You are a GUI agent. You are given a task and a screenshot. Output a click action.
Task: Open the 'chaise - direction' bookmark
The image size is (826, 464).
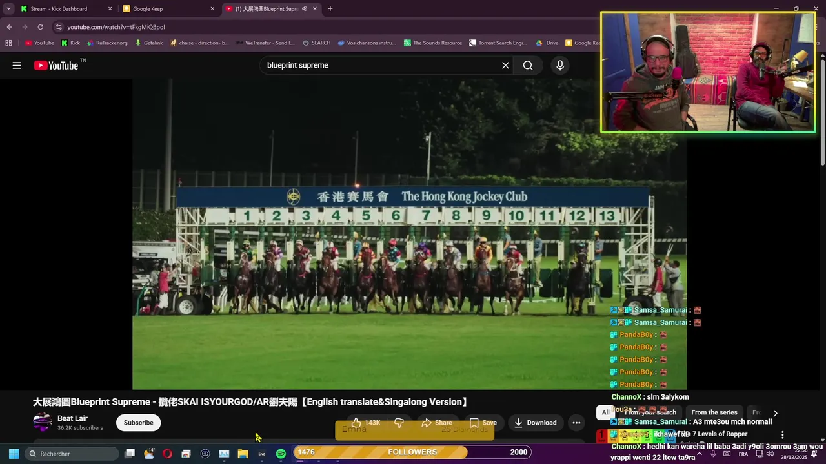point(199,43)
